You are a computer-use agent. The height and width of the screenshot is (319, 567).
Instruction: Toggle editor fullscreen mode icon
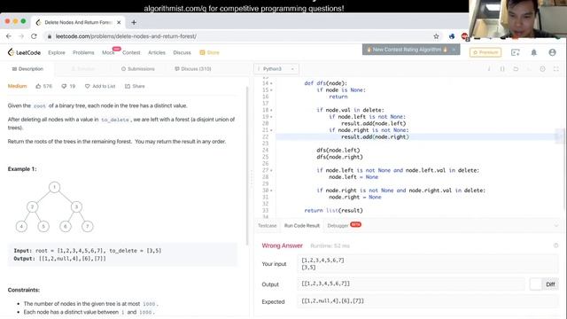point(555,69)
